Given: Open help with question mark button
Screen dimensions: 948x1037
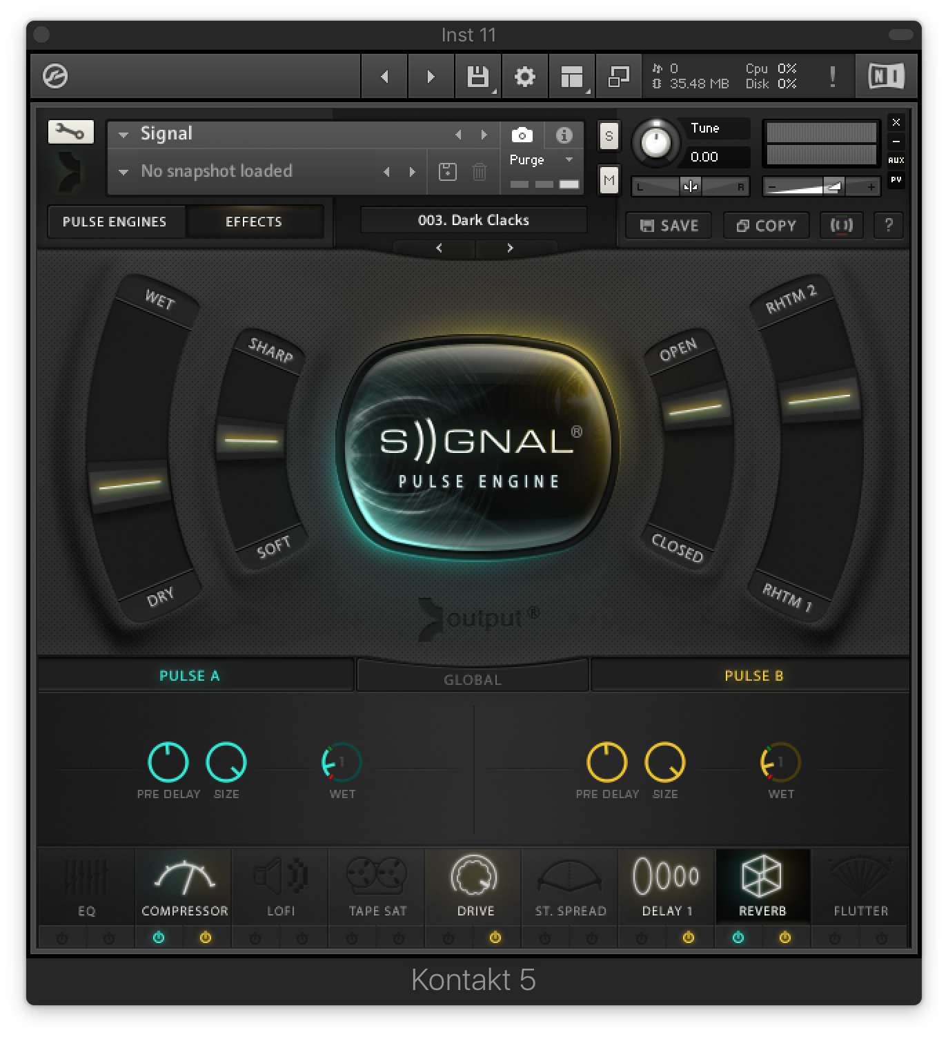Looking at the screenshot, I should 889,225.
